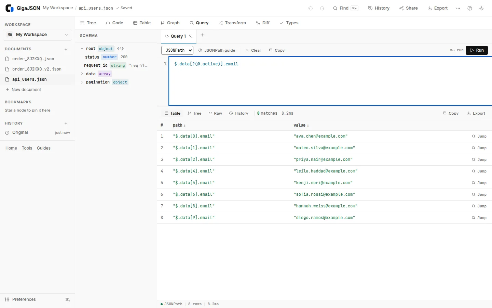This screenshot has height=308, width=492.
Task: Copy the query text
Action: [x=277, y=50]
